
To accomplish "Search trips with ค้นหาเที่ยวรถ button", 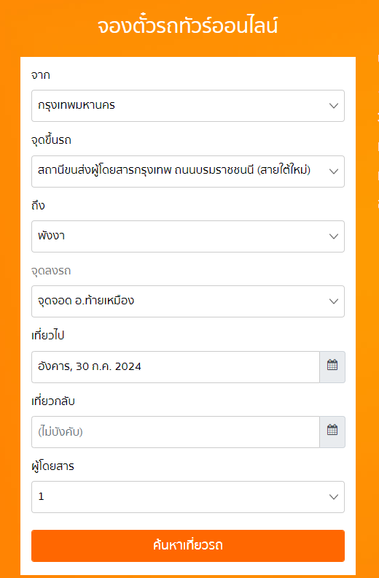I will [x=188, y=546].
